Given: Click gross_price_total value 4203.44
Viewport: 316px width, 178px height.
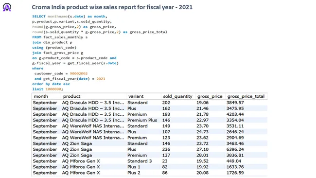Looking at the screenshot, I should coord(235,114).
